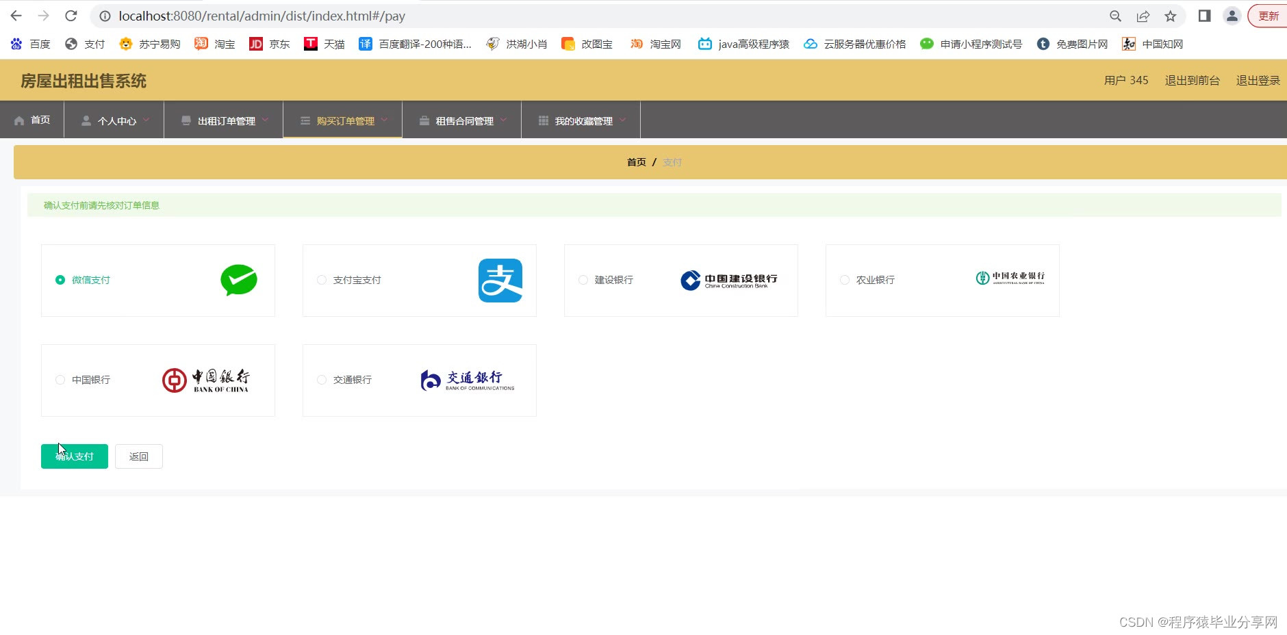Open the 中国知网 bookmark

click(1153, 44)
